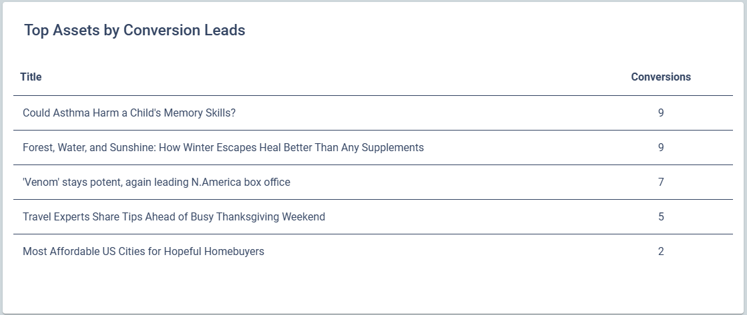
Task: Click the conversions count for the Asthma article
Action: (x=660, y=113)
